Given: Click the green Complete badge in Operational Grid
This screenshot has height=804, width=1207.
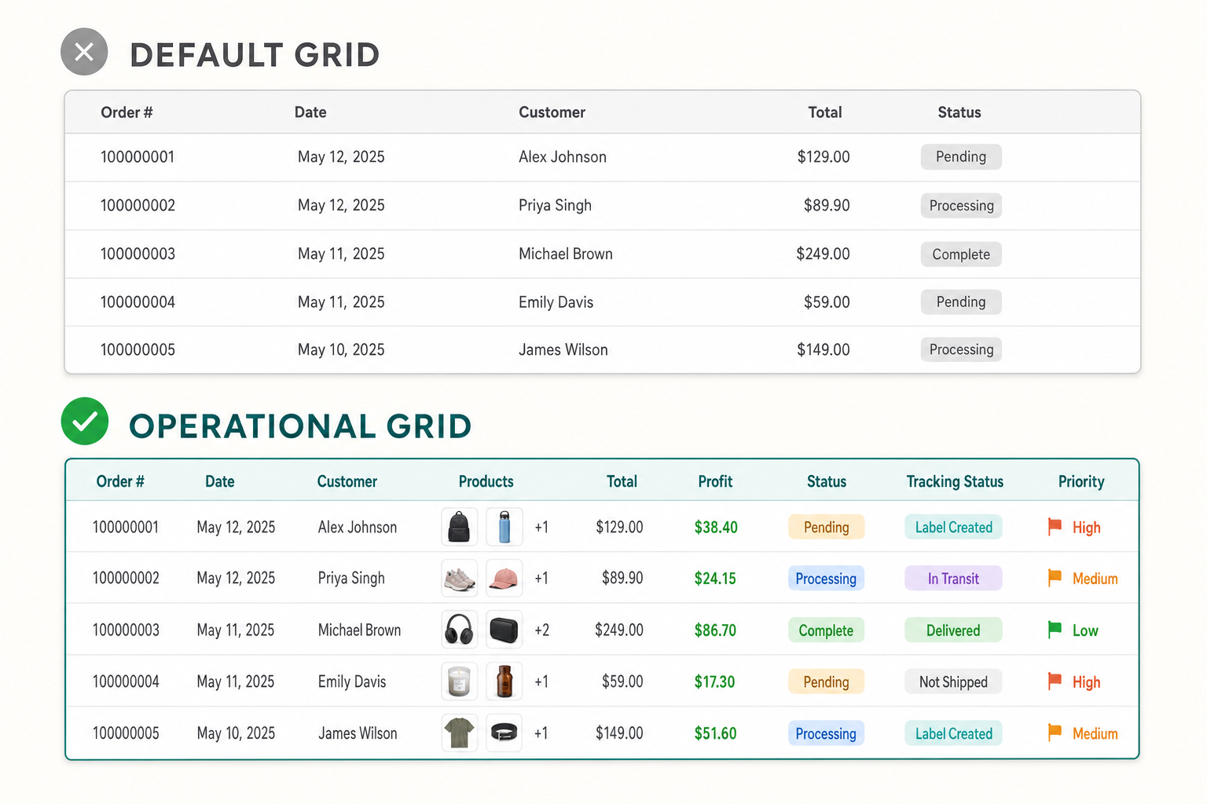Looking at the screenshot, I should pos(826,630).
